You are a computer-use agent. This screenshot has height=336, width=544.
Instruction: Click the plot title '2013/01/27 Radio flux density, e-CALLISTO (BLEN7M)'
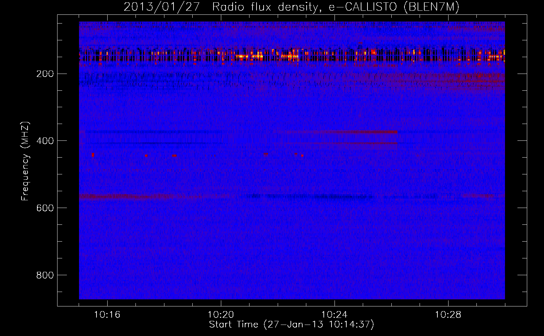292,7
